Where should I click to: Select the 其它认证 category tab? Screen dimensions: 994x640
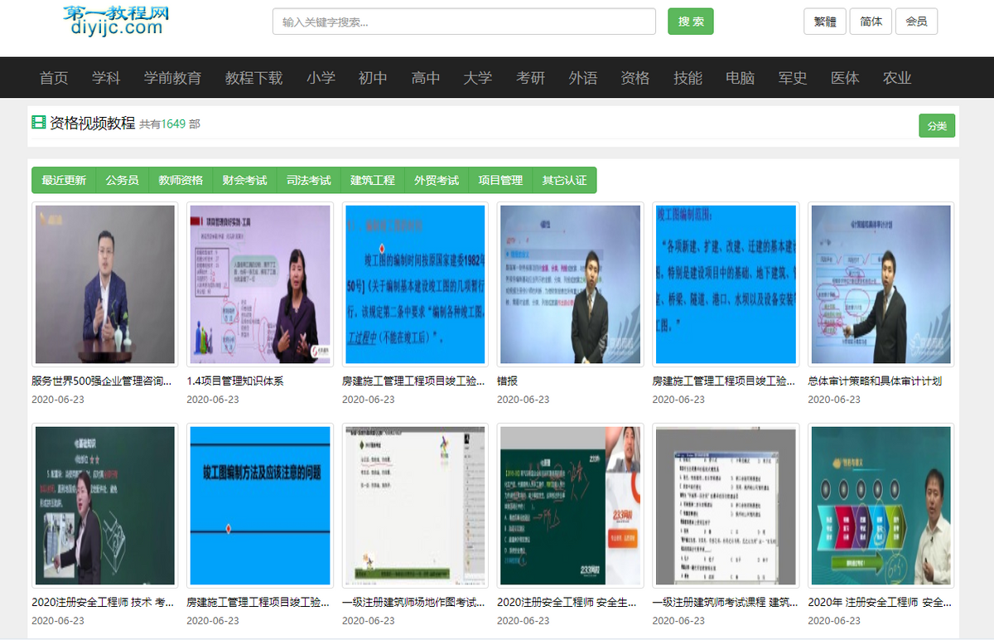pos(564,180)
